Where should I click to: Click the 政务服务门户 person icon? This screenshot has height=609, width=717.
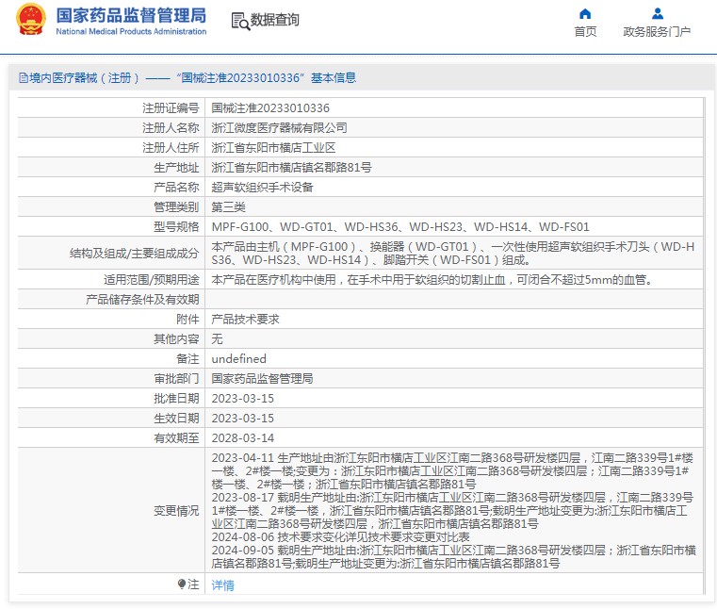point(658,13)
